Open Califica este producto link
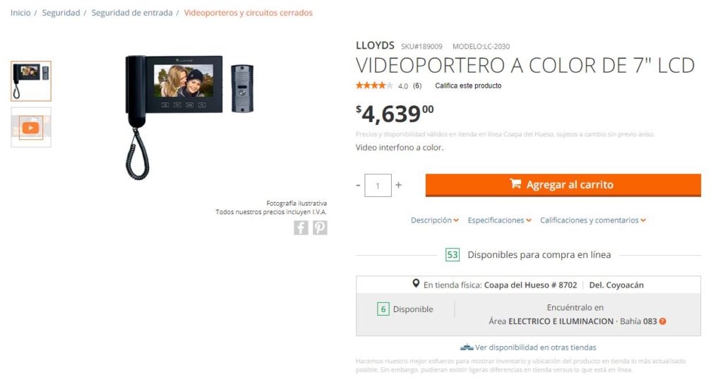723x380 pixels. point(468,85)
